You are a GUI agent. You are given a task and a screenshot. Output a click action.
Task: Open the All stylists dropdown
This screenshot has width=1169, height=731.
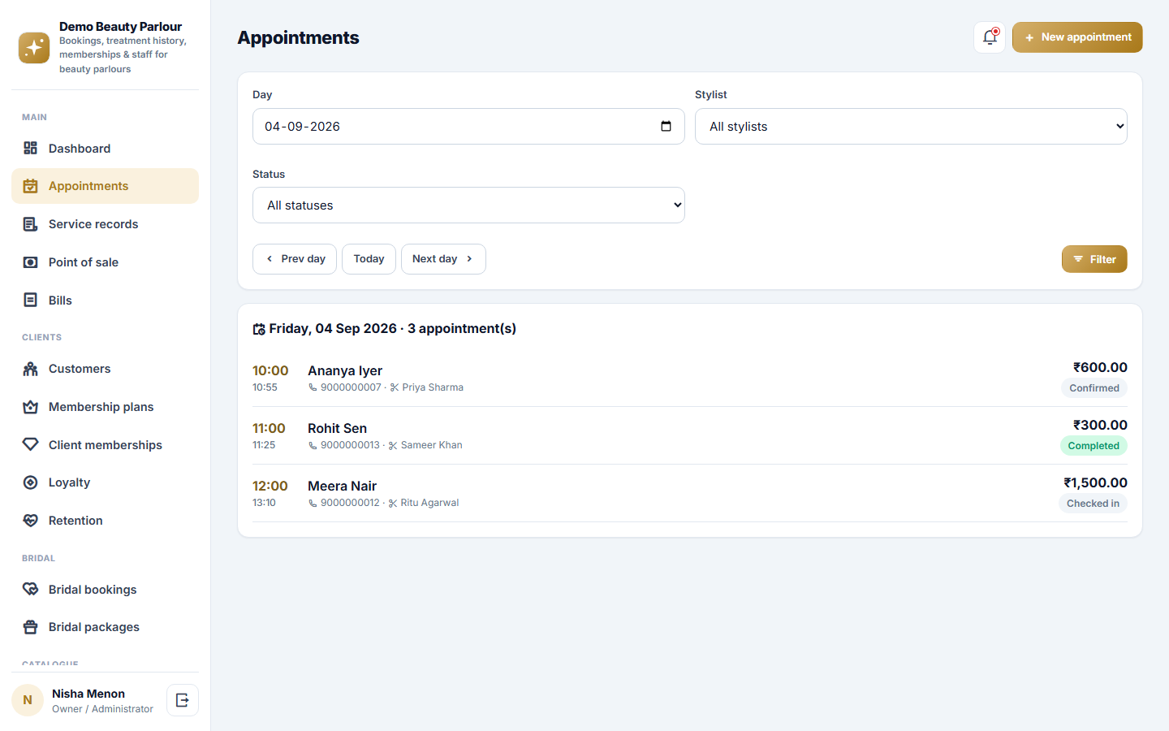(x=911, y=127)
